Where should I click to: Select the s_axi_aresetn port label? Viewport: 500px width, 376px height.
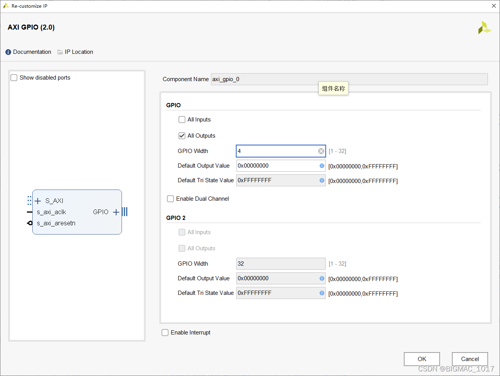click(x=56, y=223)
